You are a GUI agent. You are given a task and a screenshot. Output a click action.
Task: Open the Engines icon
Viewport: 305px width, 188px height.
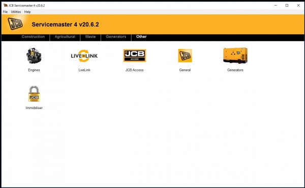click(34, 56)
